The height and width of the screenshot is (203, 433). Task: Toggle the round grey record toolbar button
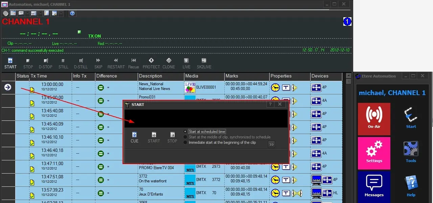tap(5, 14)
